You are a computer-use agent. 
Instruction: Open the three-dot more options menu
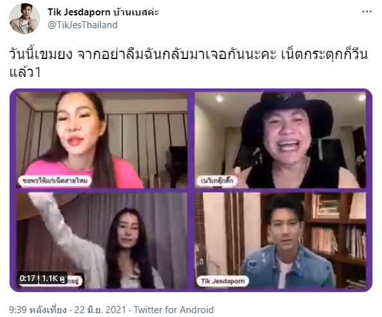(367, 12)
